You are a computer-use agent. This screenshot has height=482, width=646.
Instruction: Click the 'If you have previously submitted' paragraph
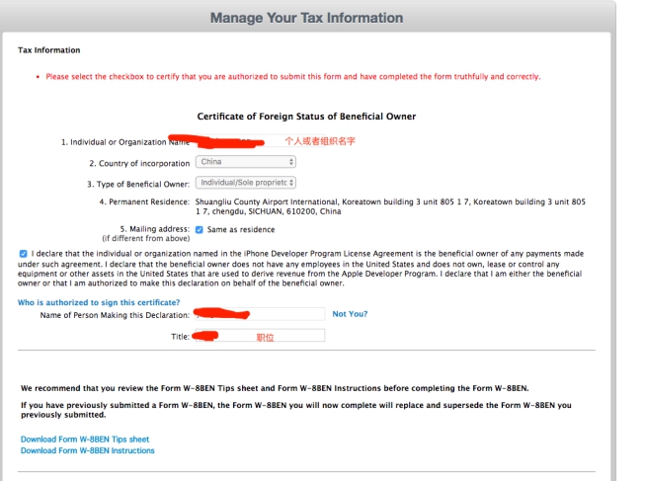296,410
